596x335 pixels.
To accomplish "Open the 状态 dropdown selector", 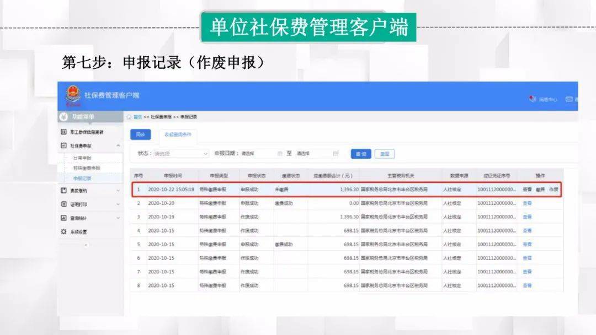I will [x=181, y=154].
